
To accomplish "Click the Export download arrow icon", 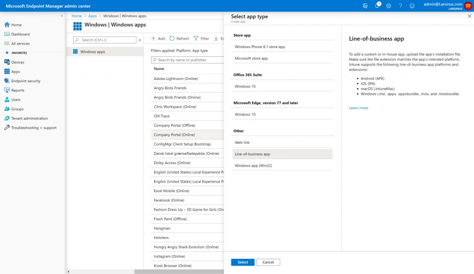I will (216, 38).
